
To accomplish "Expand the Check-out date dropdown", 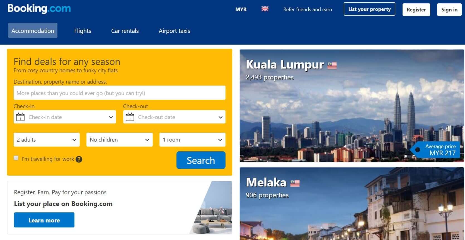I will 174,117.
